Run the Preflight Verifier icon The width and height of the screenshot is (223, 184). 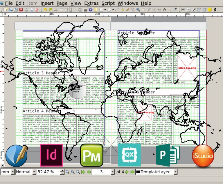tap(32, 10)
